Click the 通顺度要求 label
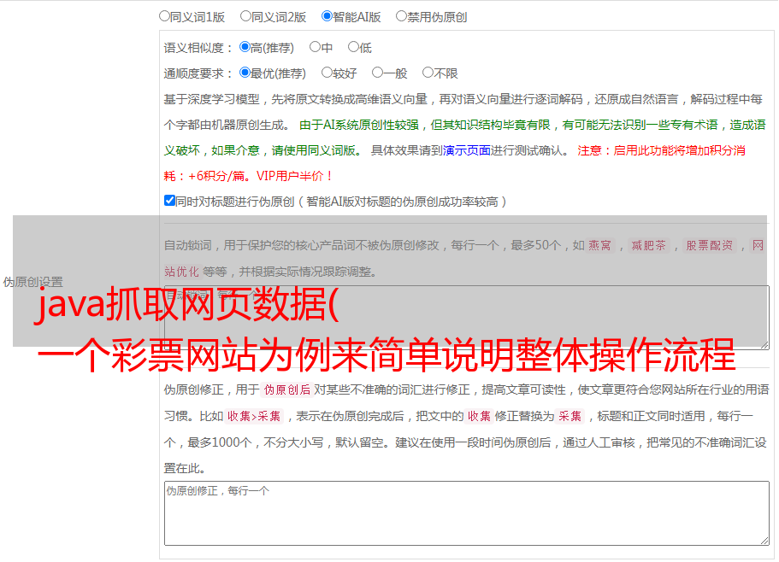This screenshot has height=562, width=779. pos(198,74)
